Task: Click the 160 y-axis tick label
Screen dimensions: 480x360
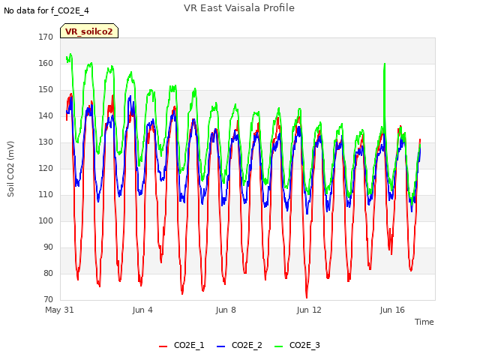Action: tap(46, 63)
